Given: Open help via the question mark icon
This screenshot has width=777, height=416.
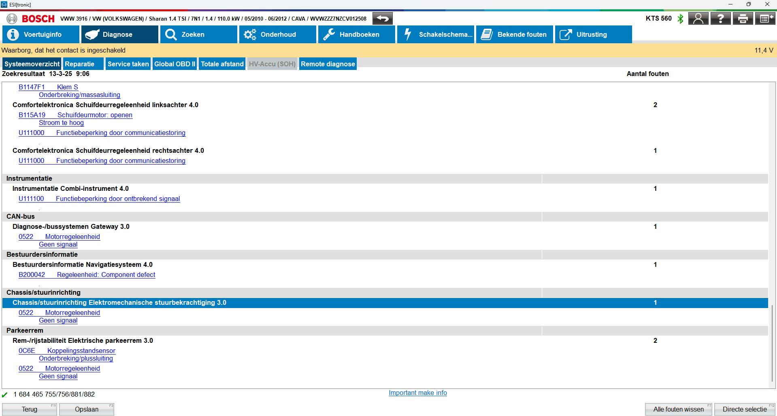Looking at the screenshot, I should (720, 19).
